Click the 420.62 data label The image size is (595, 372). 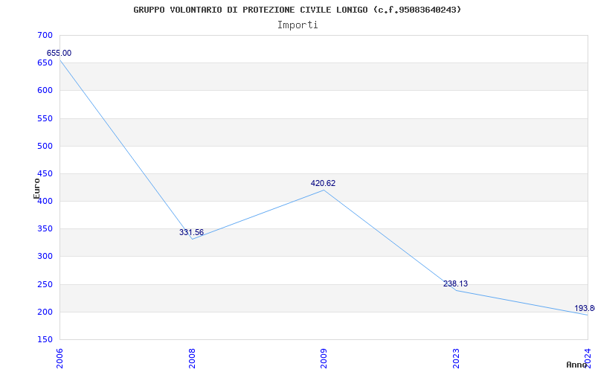coord(323,183)
